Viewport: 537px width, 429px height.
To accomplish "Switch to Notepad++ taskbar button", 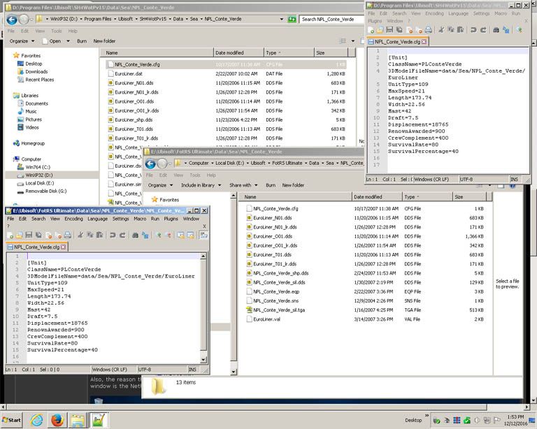I will 99,420.
